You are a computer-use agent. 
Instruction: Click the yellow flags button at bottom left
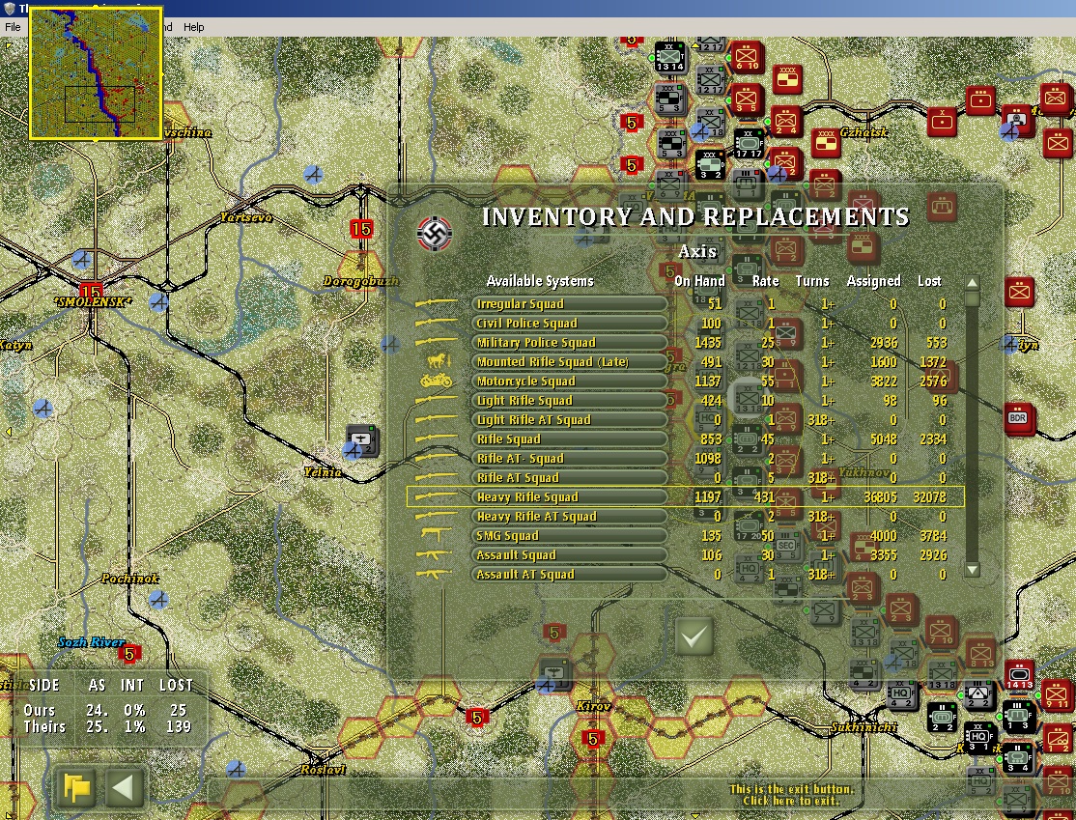[77, 786]
